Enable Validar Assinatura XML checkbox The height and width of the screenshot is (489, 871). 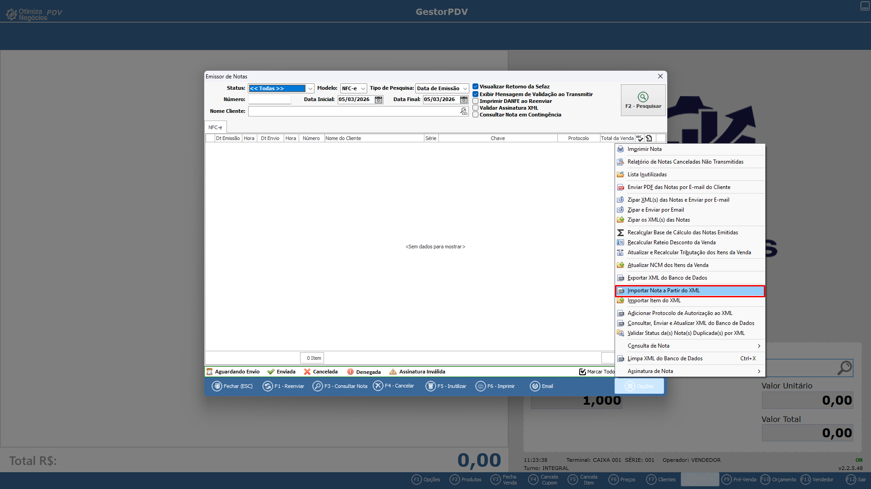(x=475, y=108)
